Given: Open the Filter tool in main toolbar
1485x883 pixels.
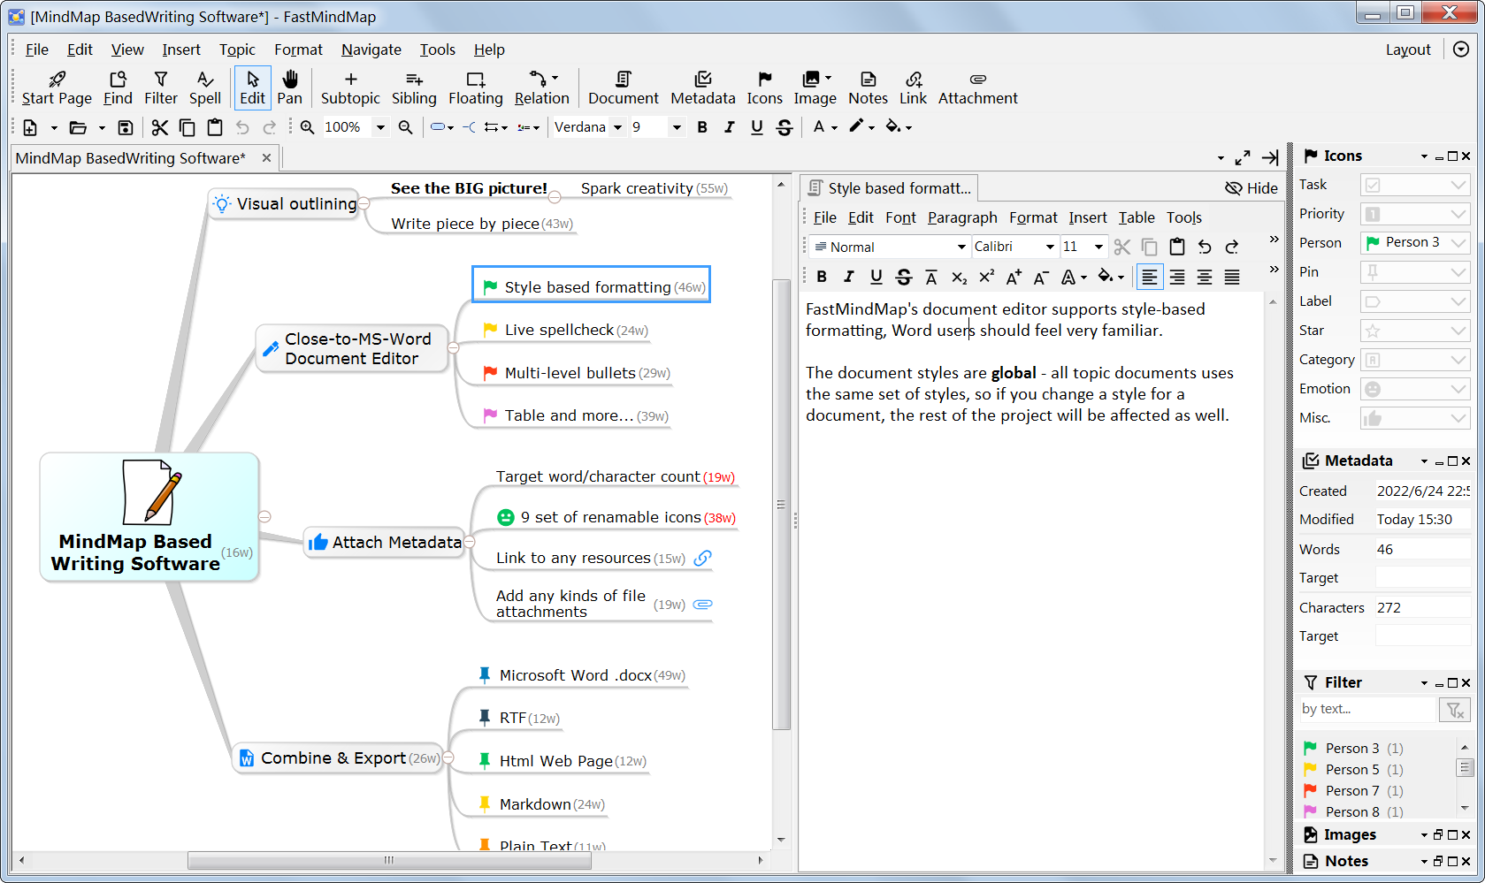Looking at the screenshot, I should 161,88.
